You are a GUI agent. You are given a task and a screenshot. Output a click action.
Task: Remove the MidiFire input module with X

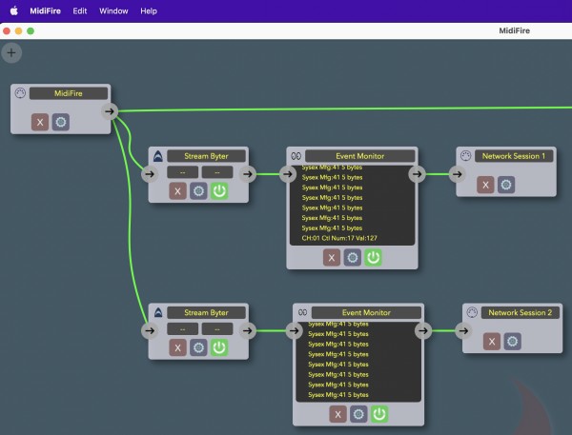click(x=40, y=122)
